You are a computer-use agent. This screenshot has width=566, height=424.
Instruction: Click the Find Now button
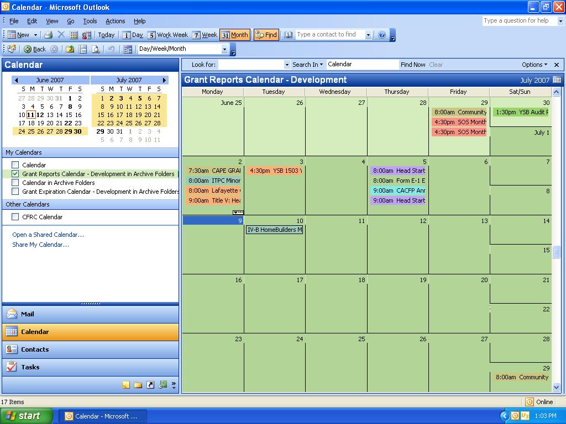(413, 65)
